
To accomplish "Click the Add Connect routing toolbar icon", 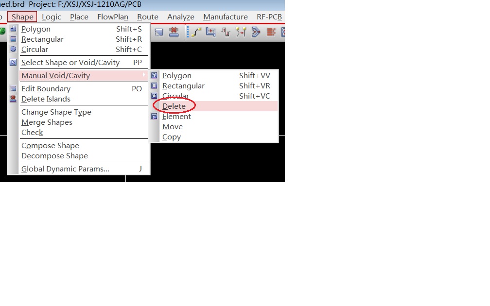I will pos(196,32).
